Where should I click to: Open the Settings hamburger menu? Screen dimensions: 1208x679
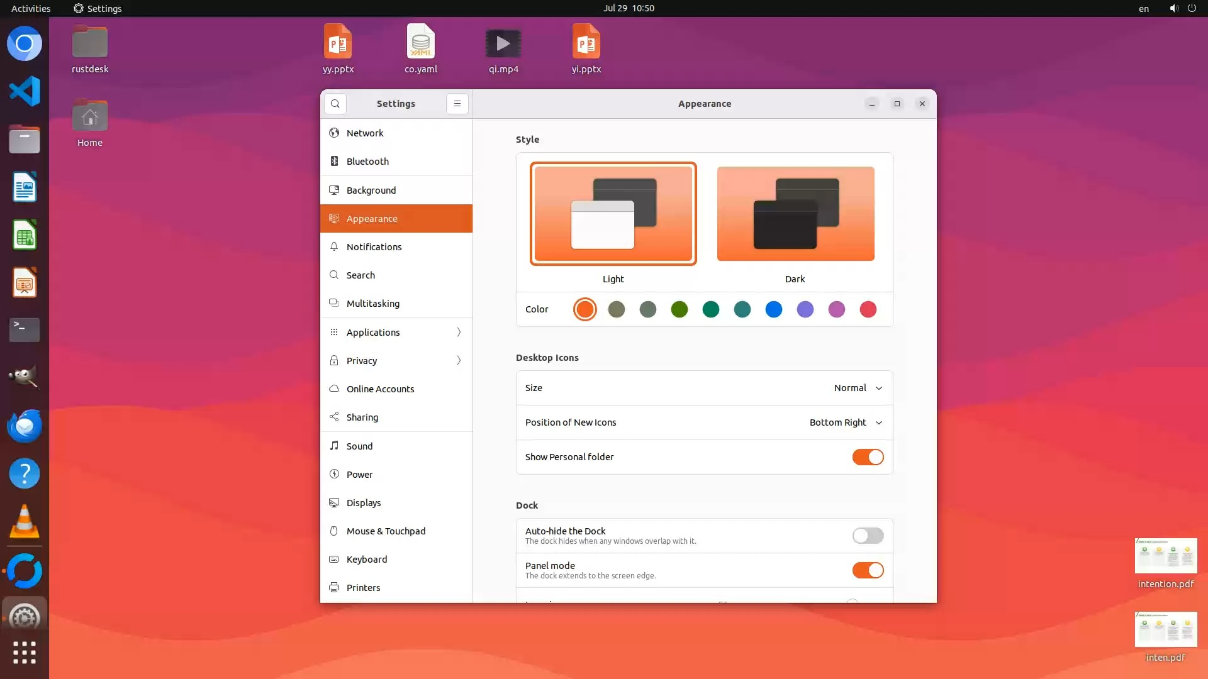pos(457,104)
